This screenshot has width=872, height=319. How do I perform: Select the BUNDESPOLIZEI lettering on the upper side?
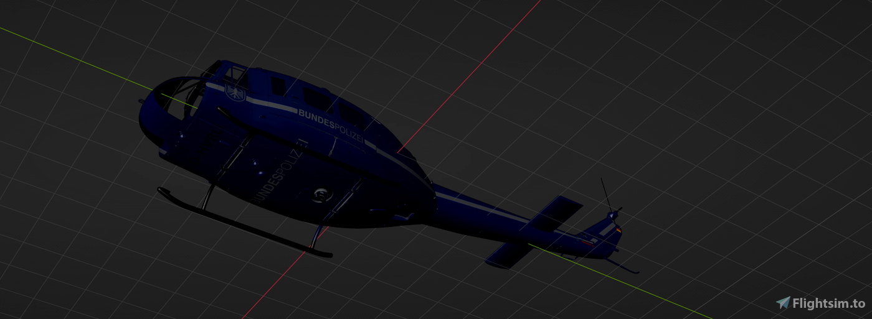coord(331,127)
